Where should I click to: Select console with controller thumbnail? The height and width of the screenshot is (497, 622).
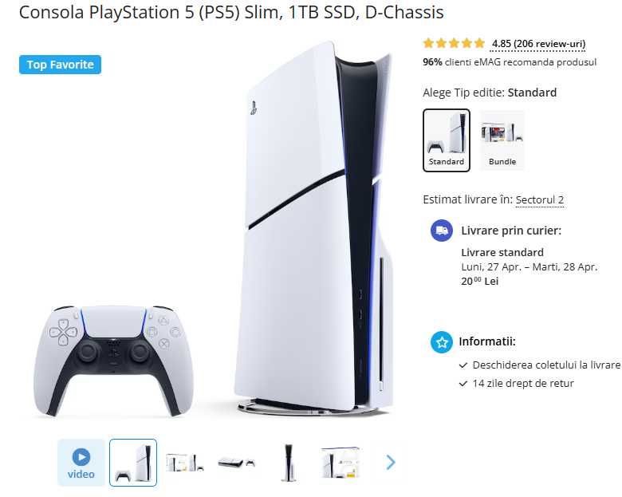133,463
